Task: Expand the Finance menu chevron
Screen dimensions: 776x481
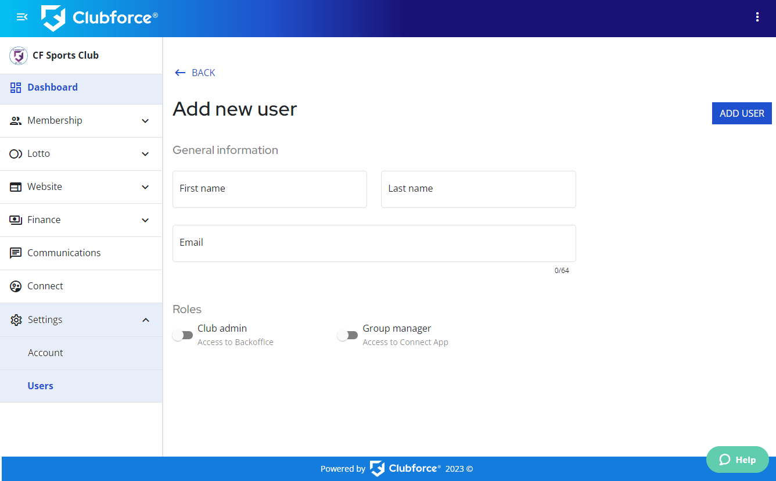Action: pyautogui.click(x=145, y=220)
